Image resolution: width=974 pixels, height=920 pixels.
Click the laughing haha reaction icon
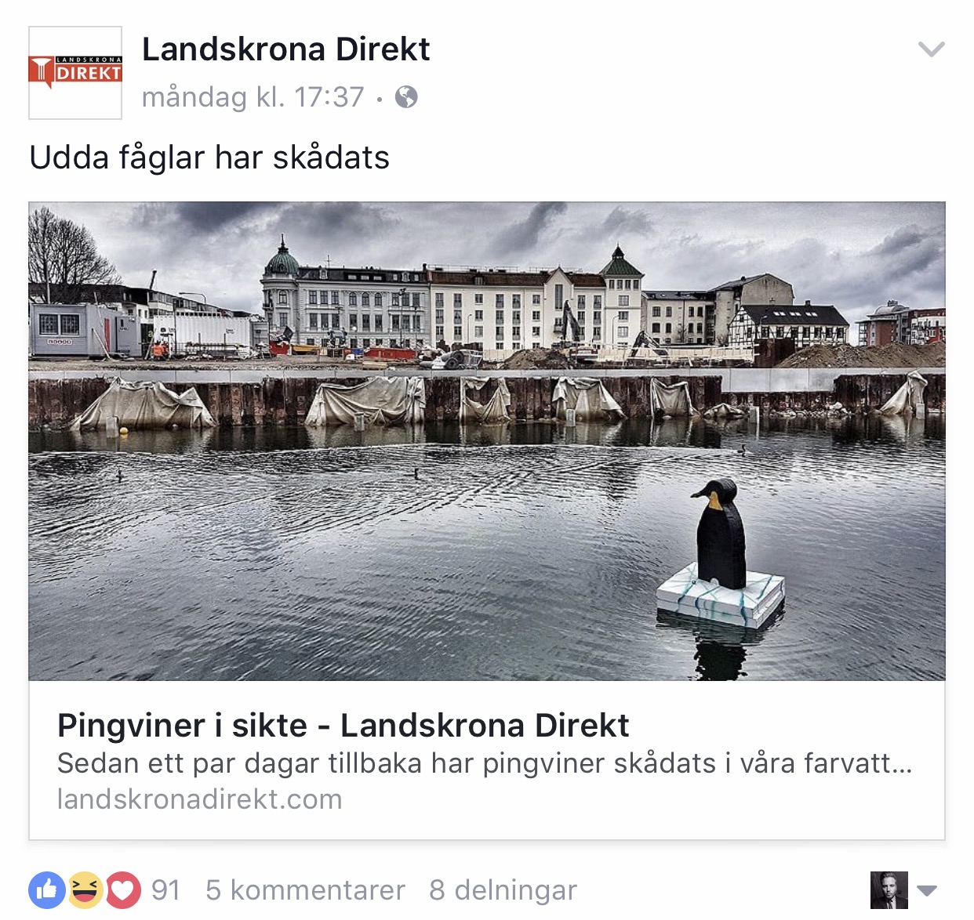[85, 890]
